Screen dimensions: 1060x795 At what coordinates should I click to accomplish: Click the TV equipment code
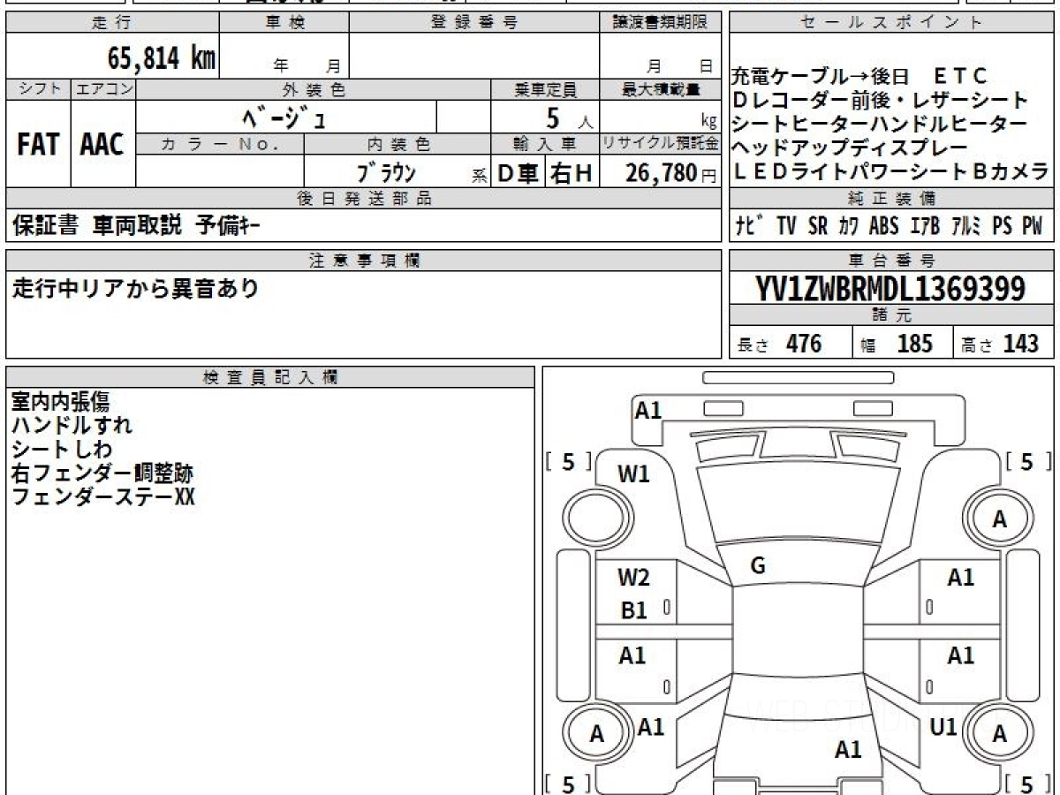pyautogui.click(x=786, y=226)
